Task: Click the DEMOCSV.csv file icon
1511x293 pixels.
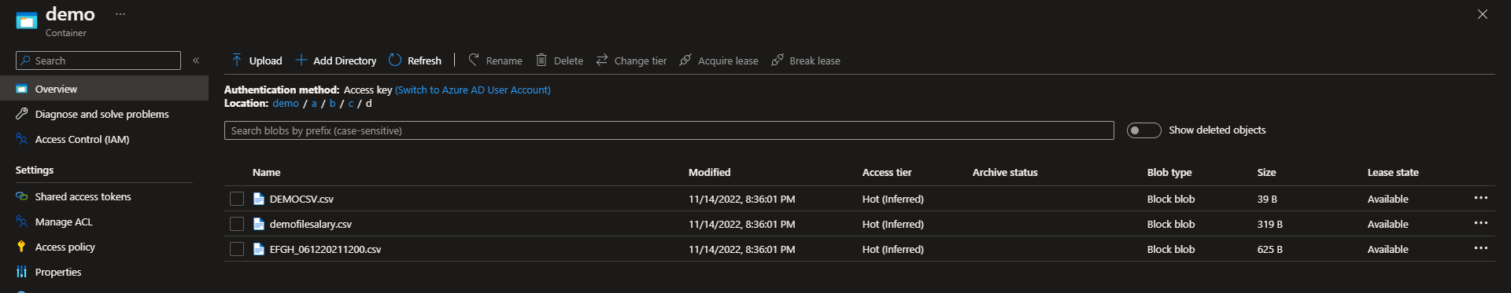Action: pos(258,199)
